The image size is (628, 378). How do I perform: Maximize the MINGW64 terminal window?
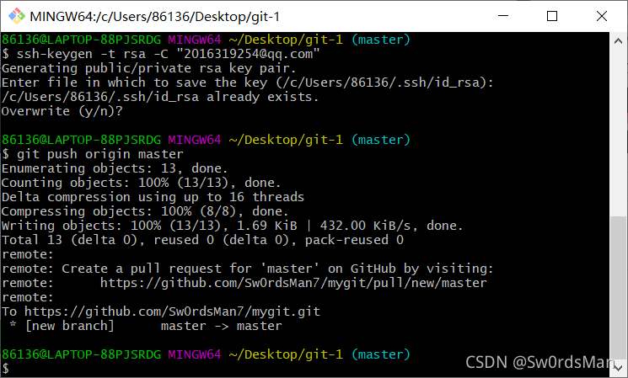click(x=552, y=16)
